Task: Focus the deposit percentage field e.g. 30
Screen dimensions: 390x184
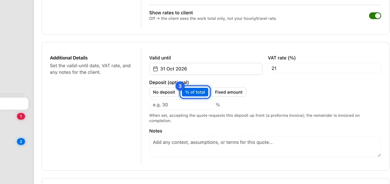Action: 181,105
